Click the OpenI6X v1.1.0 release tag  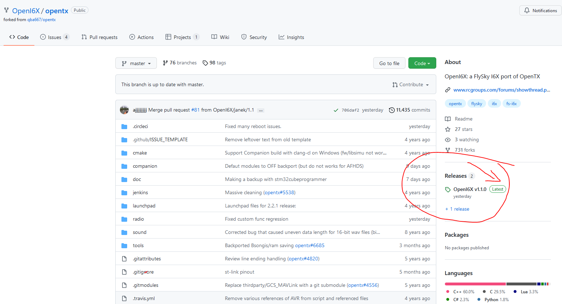(x=470, y=189)
